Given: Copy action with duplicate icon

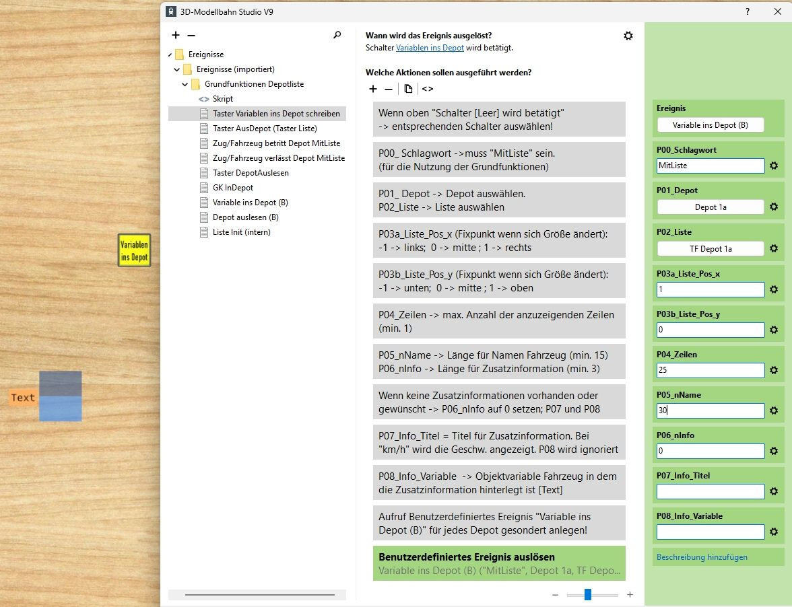Looking at the screenshot, I should click(x=408, y=89).
